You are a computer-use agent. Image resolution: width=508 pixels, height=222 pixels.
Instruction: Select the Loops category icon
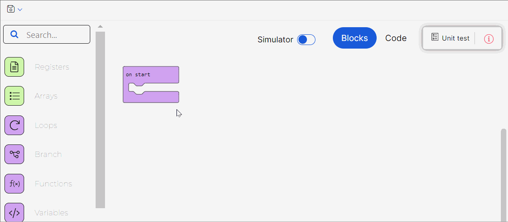point(14,125)
